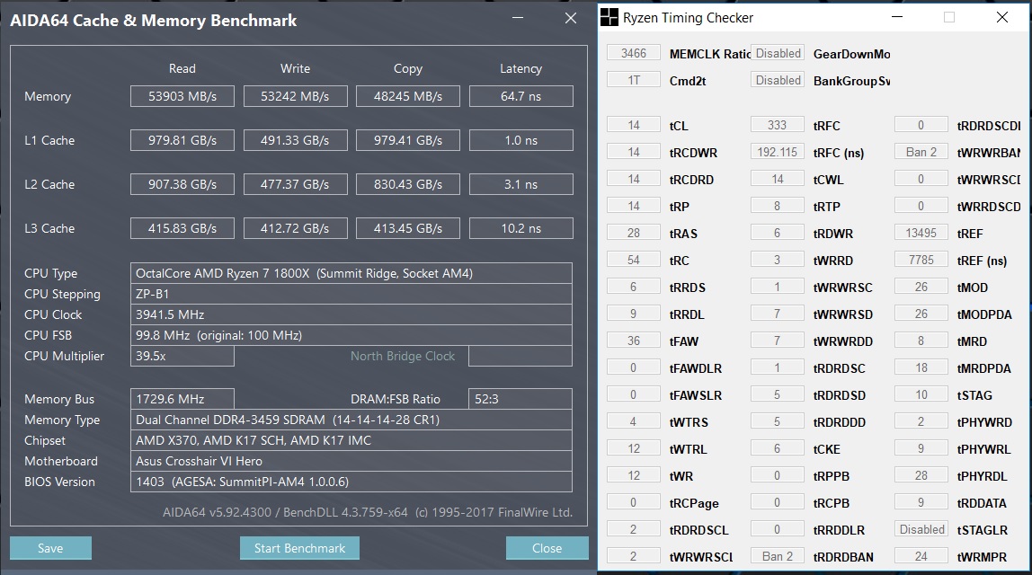This screenshot has width=1032, height=575.
Task: Click the tRDRDBAN value Ban 2
Action: 778,556
